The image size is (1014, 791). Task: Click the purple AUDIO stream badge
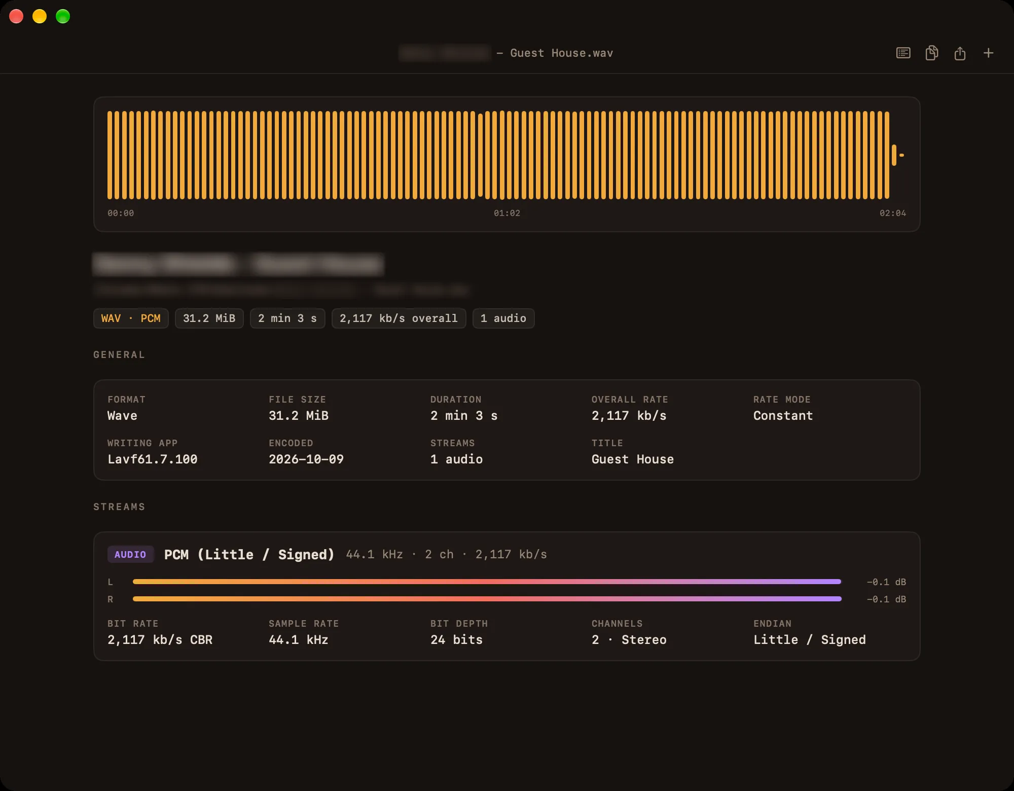tap(130, 555)
